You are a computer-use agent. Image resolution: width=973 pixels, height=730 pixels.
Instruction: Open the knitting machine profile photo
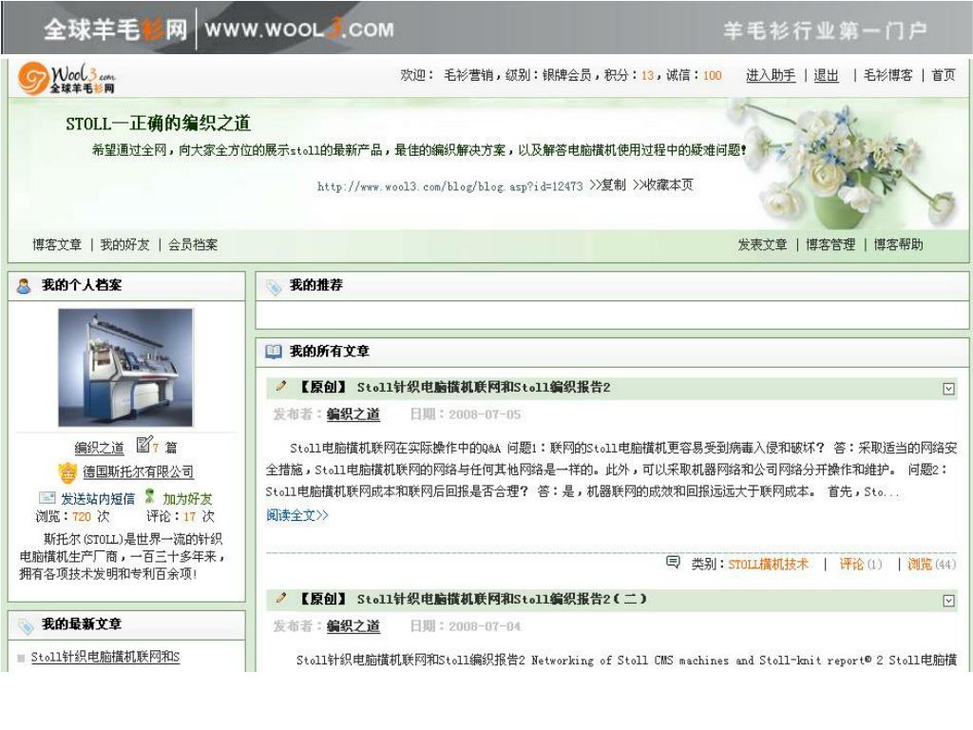[125, 368]
